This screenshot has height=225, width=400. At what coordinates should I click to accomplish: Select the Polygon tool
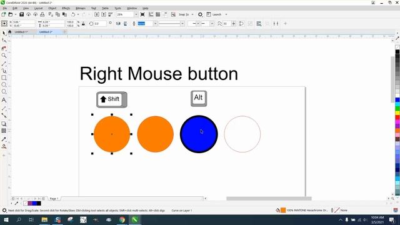[x=4, y=92]
